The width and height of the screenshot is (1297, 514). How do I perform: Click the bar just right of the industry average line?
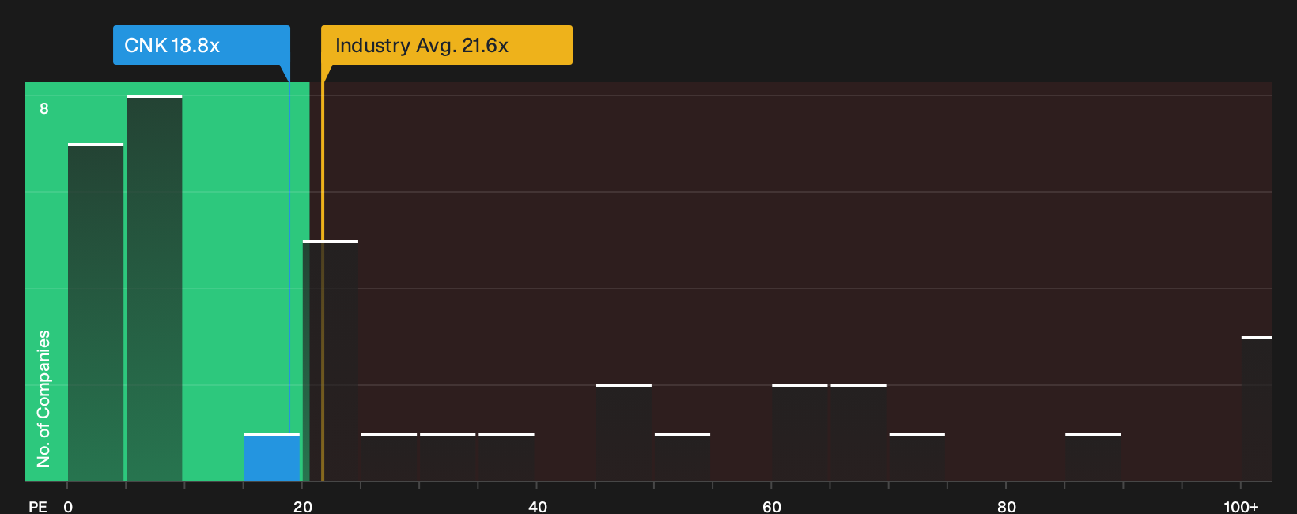point(331,361)
